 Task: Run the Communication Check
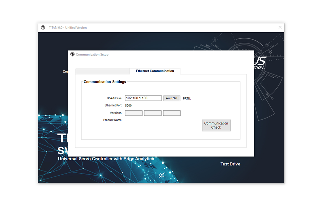click(216, 125)
